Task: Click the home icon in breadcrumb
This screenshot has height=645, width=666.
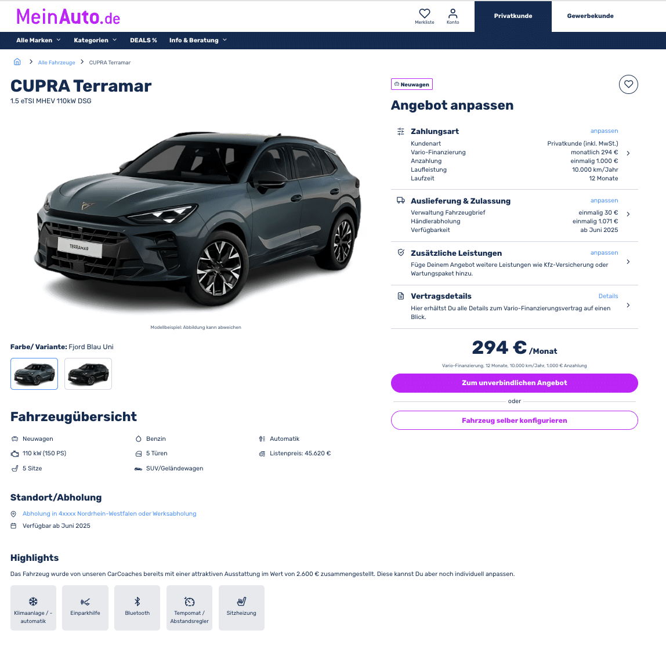Action: click(x=17, y=62)
